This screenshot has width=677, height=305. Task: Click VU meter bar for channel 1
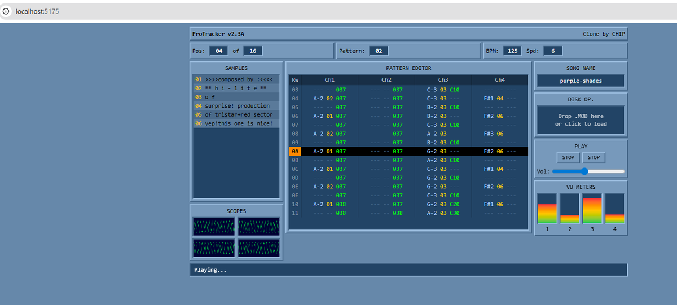point(547,209)
